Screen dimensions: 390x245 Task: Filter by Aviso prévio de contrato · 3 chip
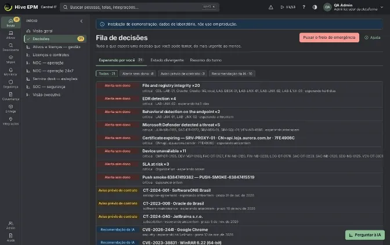point(182,74)
